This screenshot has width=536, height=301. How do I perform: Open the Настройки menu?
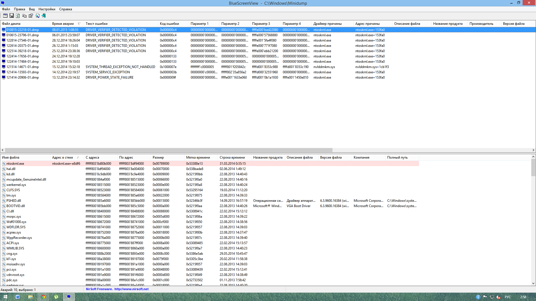47,9
